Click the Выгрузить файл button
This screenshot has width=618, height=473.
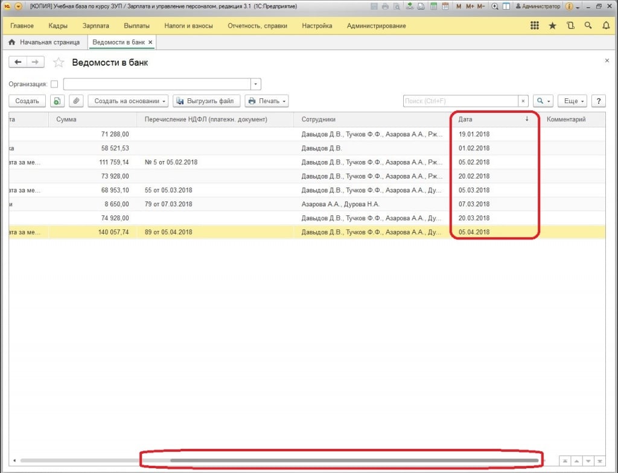(x=206, y=101)
